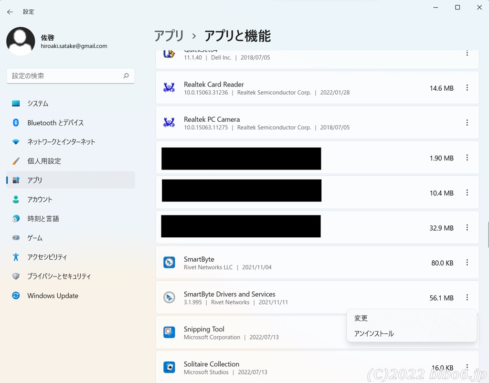Click the email hiroaki.satake@gmail.com
The image size is (489, 383).
pos(74,46)
